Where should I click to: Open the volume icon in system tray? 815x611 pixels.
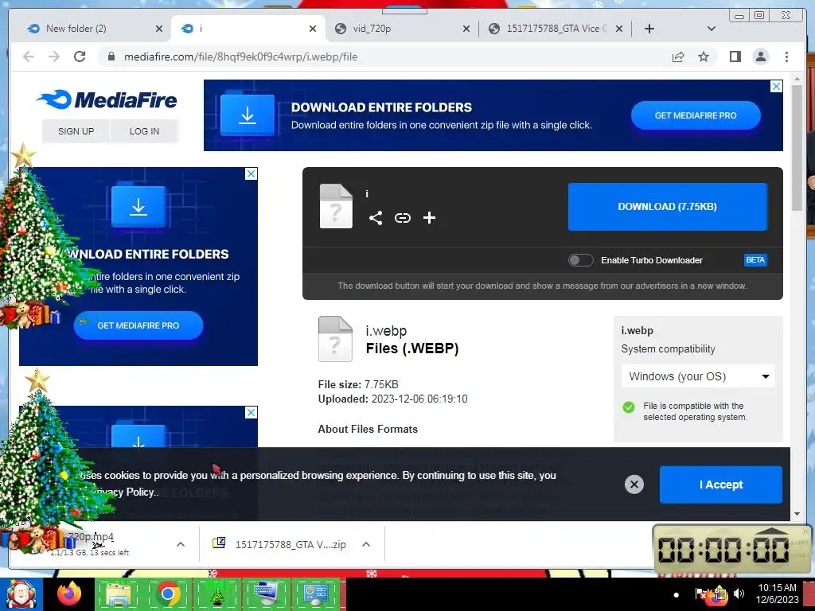[739, 593]
